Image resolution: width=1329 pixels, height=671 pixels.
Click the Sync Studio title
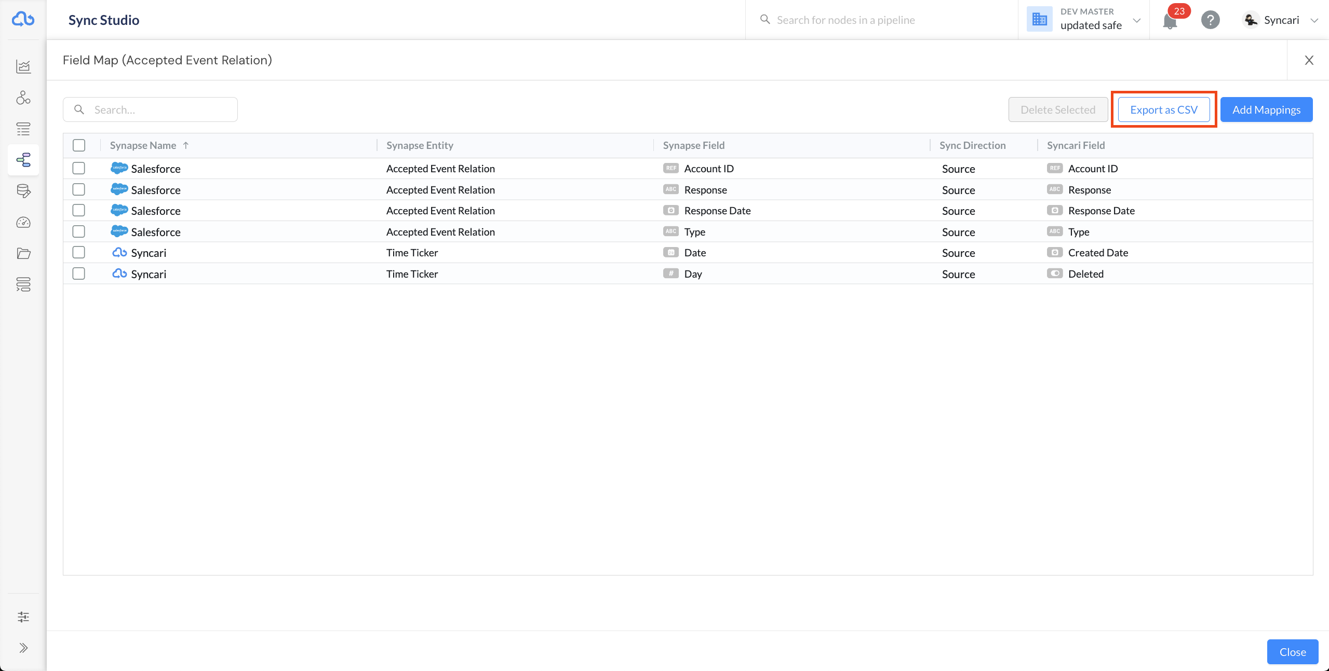104,20
